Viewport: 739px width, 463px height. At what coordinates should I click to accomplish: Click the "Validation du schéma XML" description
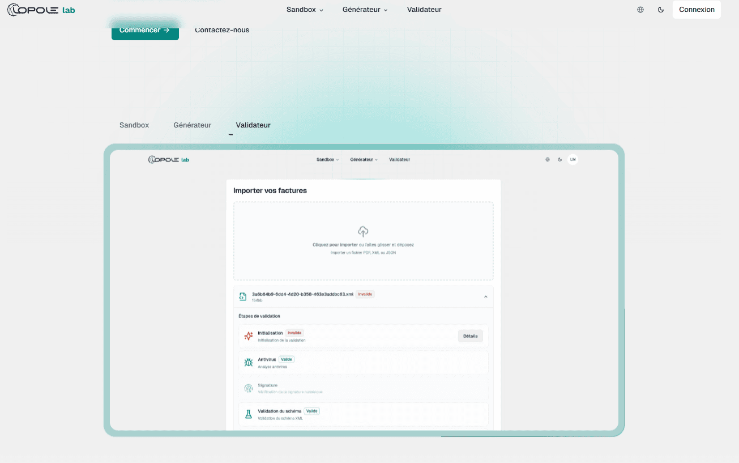coord(280,418)
